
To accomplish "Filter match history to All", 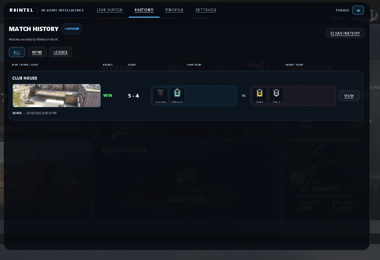I will tap(17, 52).
